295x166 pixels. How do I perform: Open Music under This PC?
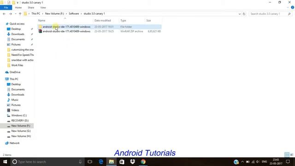click(x=15, y=100)
